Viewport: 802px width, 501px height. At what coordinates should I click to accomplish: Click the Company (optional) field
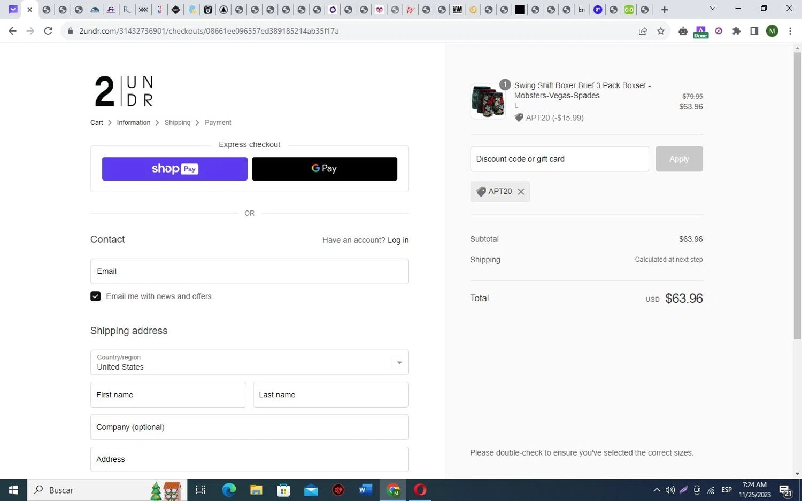(x=249, y=427)
